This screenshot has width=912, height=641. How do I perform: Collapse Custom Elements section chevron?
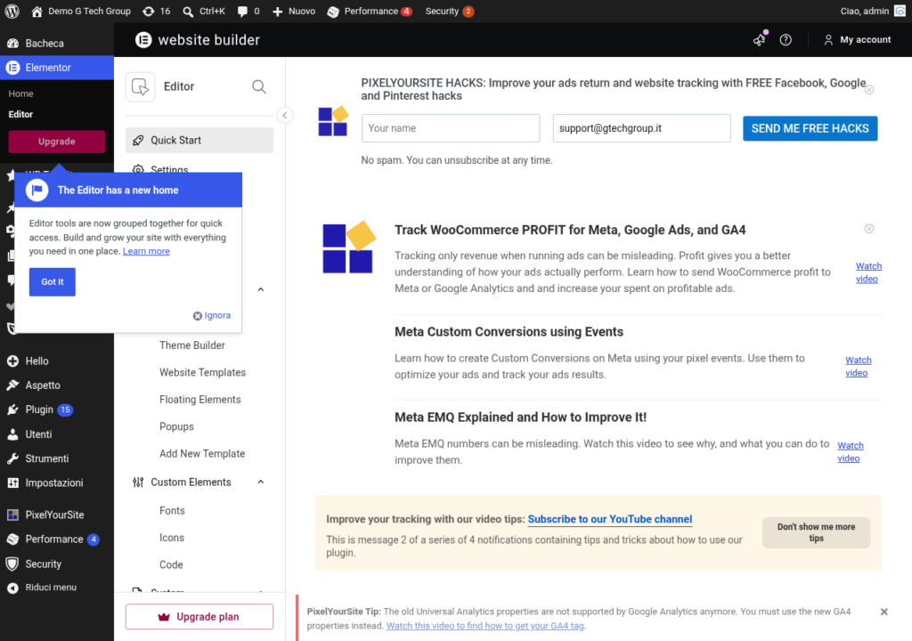tap(261, 482)
